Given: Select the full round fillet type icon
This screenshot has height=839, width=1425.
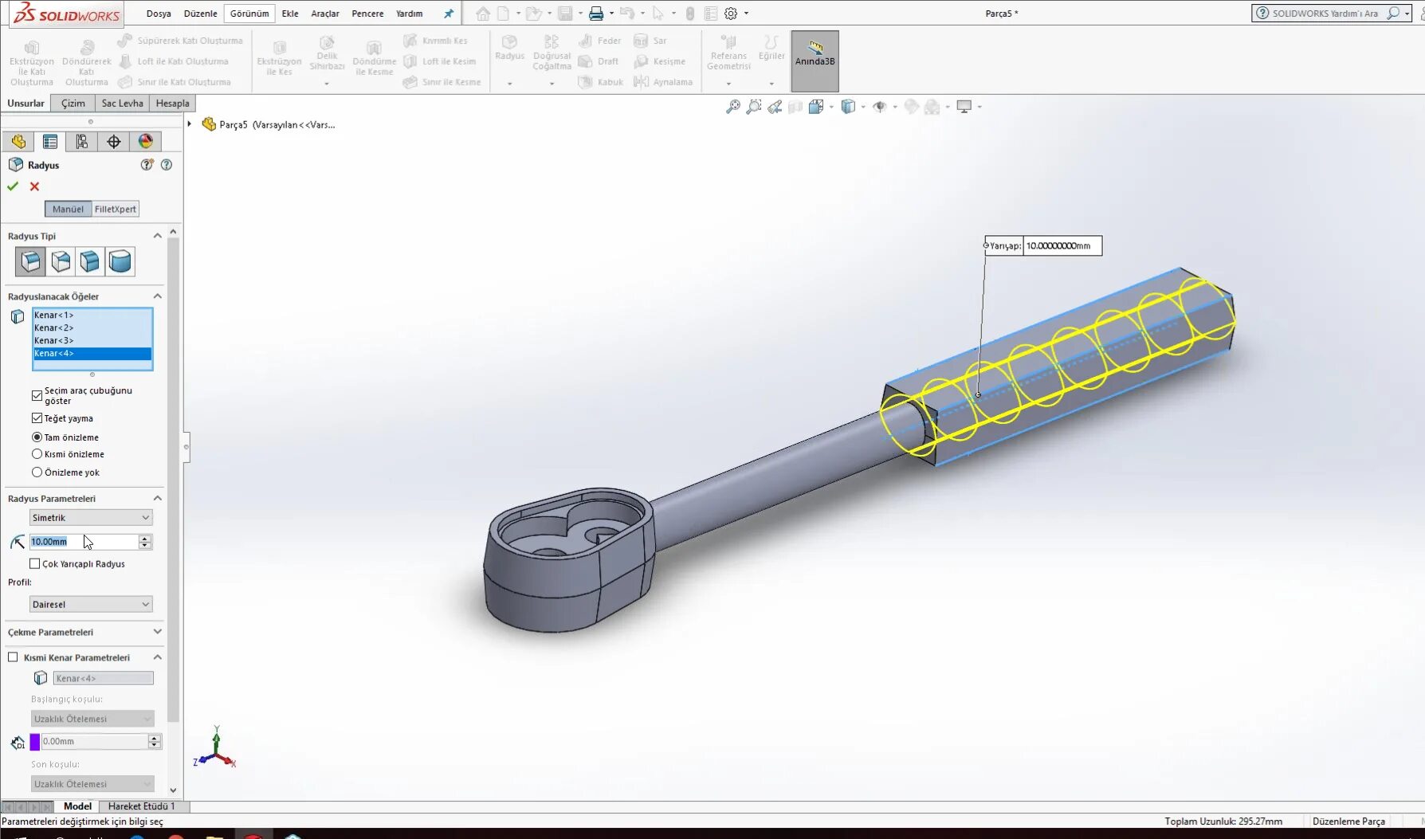Looking at the screenshot, I should pyautogui.click(x=120, y=261).
